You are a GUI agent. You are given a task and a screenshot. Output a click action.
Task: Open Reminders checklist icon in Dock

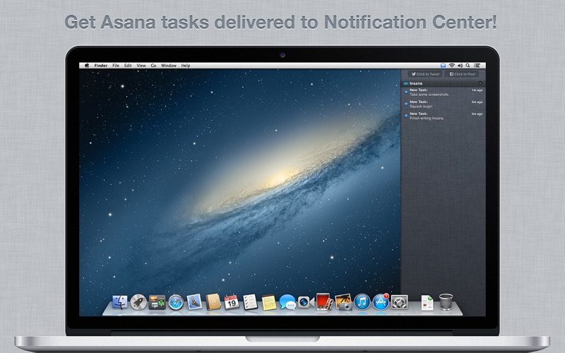click(250, 302)
